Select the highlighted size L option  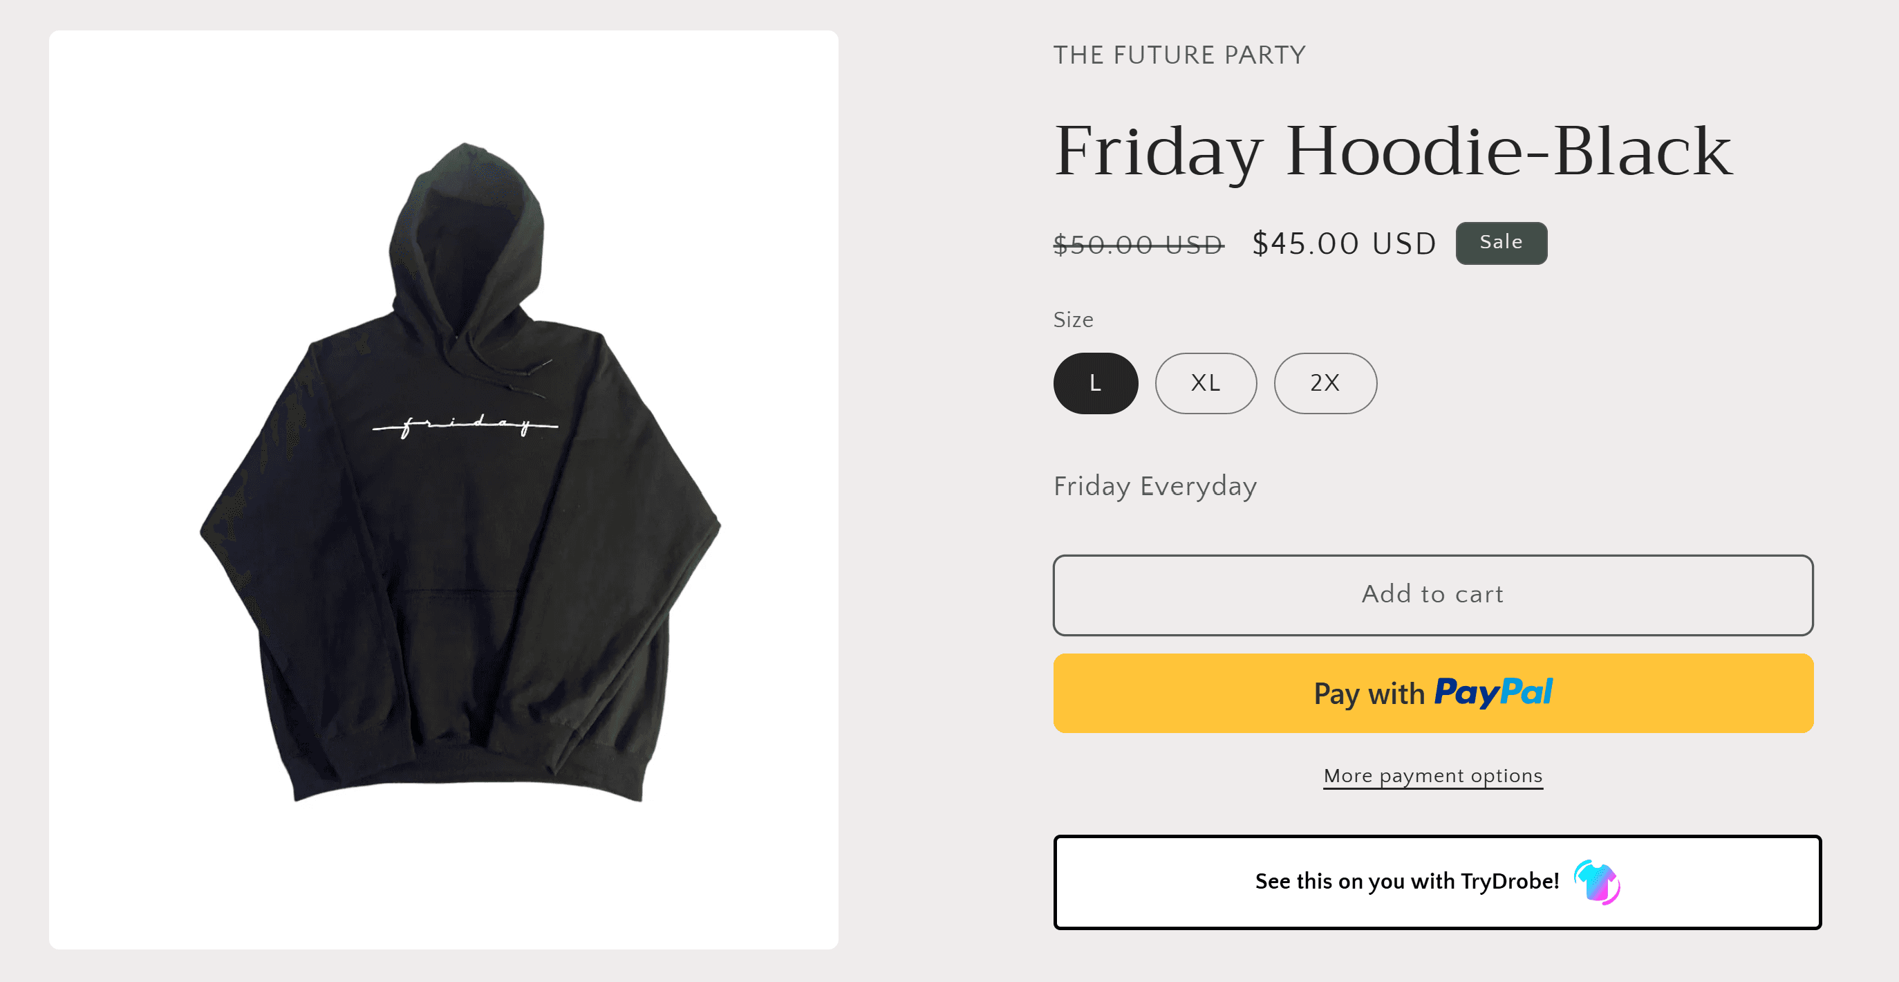click(1096, 382)
